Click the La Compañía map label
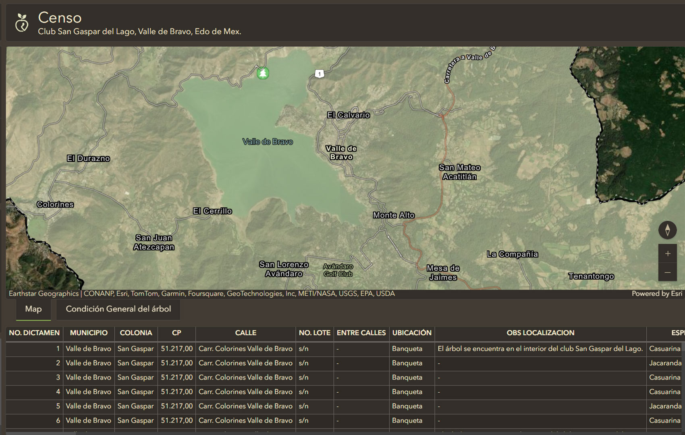This screenshot has width=685, height=435. pyautogui.click(x=512, y=254)
